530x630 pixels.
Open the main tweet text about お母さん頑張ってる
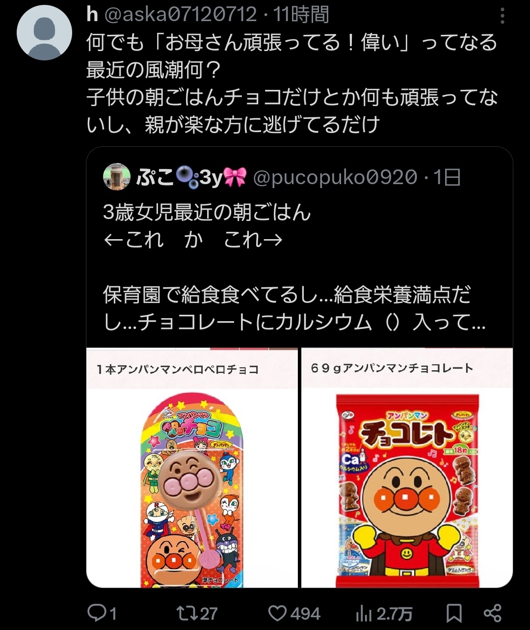292,83
